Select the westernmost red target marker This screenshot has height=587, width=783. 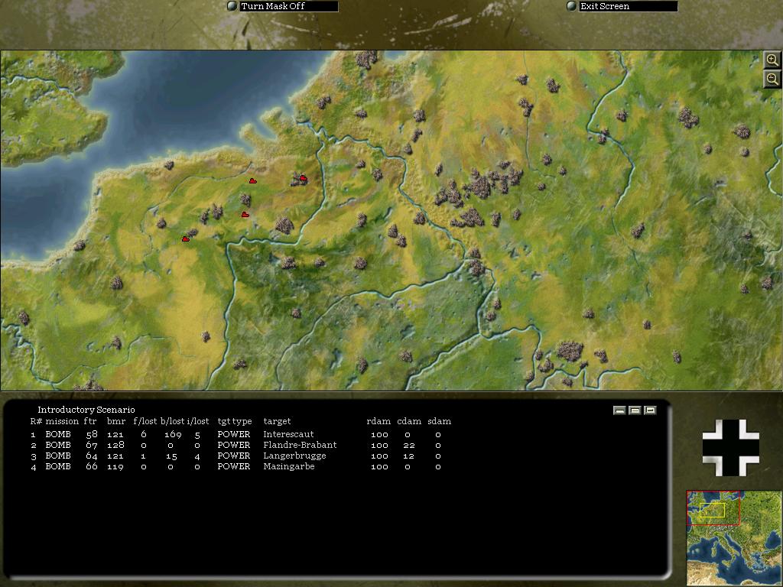[x=186, y=239]
